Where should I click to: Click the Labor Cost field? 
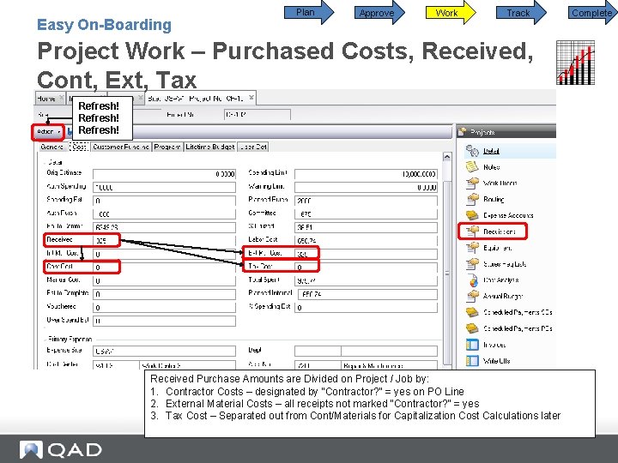point(366,240)
